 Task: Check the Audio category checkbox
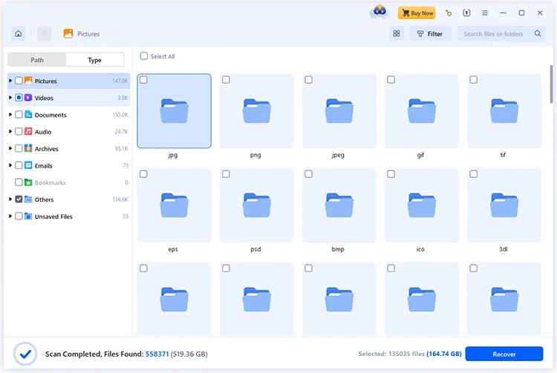pos(19,131)
